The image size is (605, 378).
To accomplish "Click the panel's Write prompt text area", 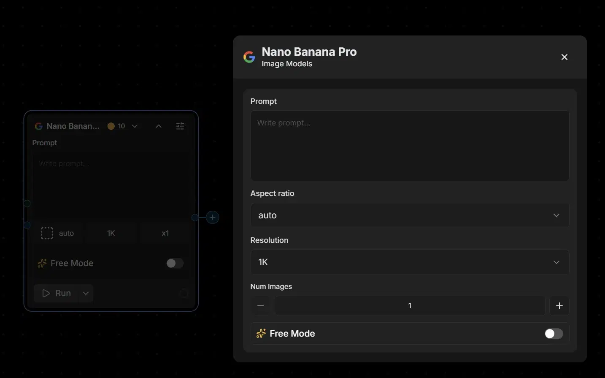I will (x=410, y=146).
